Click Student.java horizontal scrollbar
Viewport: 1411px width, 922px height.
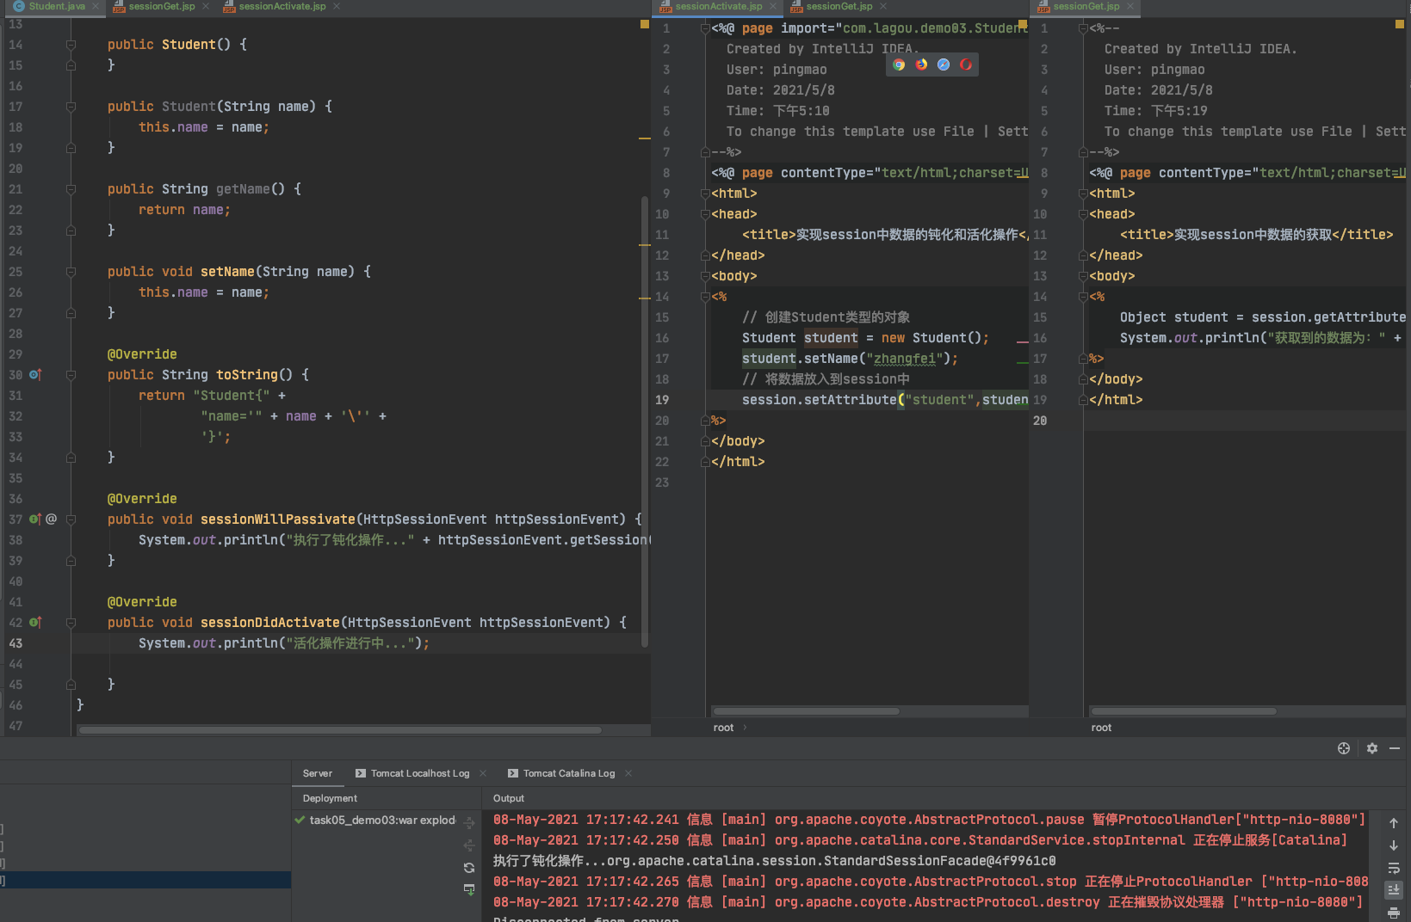[340, 730]
